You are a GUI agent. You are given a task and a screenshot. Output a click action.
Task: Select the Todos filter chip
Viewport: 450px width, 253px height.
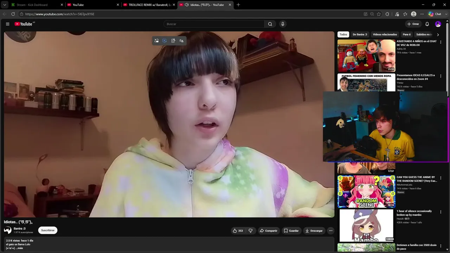coord(343,34)
